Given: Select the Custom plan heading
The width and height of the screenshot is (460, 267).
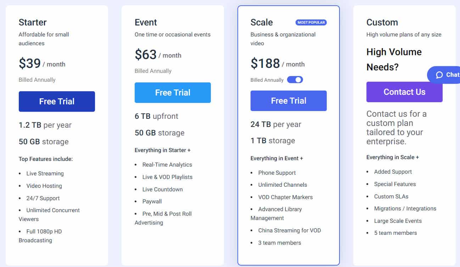Looking at the screenshot, I should pos(382,22).
